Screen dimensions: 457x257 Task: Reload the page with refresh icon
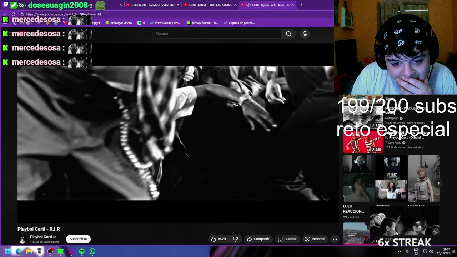(x=14, y=14)
